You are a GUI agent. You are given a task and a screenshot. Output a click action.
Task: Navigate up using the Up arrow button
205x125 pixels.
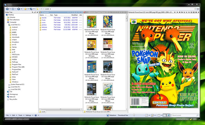(x=19, y=9)
